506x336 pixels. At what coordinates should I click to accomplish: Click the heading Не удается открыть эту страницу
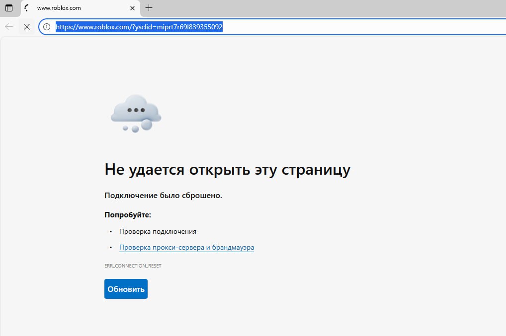227,170
